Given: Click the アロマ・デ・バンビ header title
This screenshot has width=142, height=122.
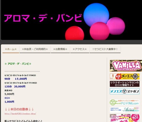Looking at the screenshot, I should [43, 18].
